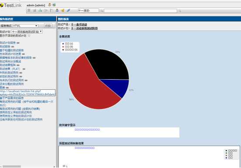
Task: Open the 报告格式 HTML dropdown
Action: 25,26
